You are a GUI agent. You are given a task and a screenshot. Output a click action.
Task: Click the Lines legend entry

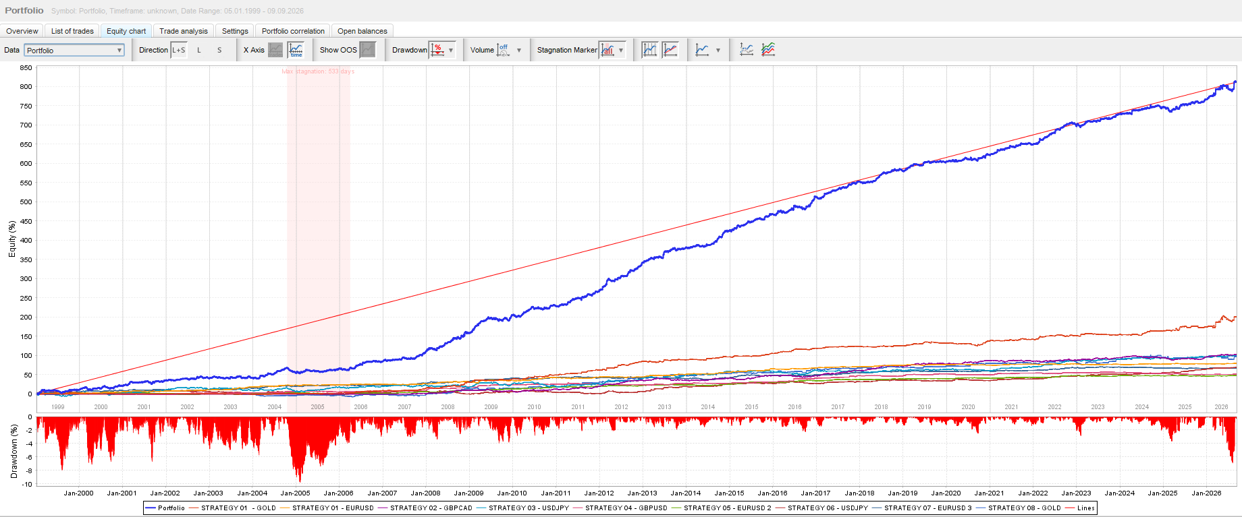coord(1080,508)
